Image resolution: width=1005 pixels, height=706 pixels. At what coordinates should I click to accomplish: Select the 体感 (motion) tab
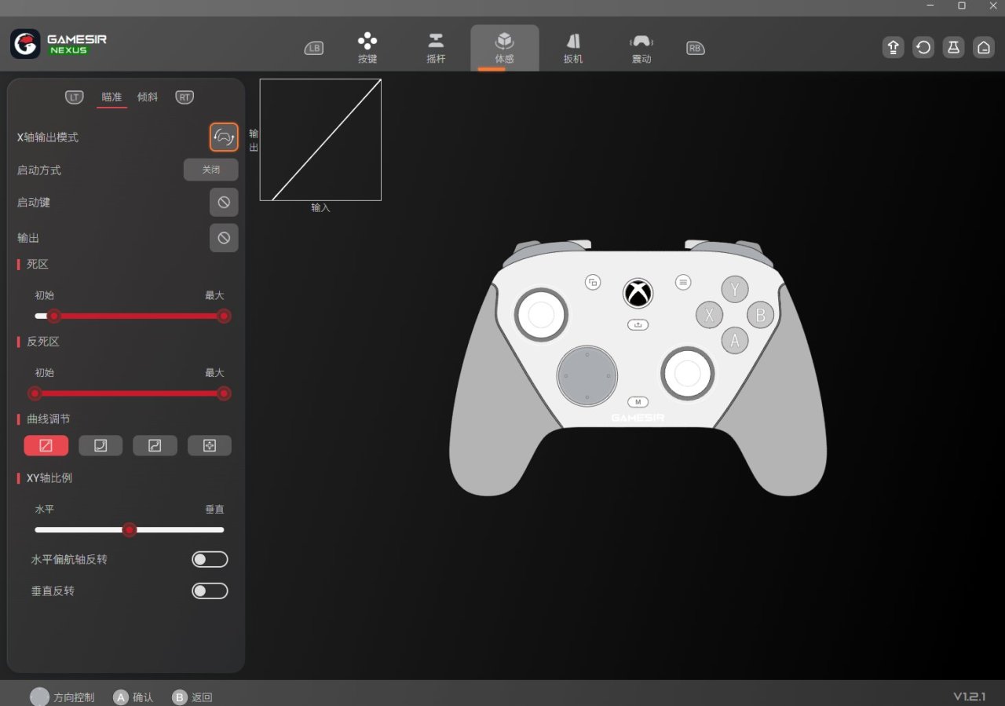[x=504, y=48]
